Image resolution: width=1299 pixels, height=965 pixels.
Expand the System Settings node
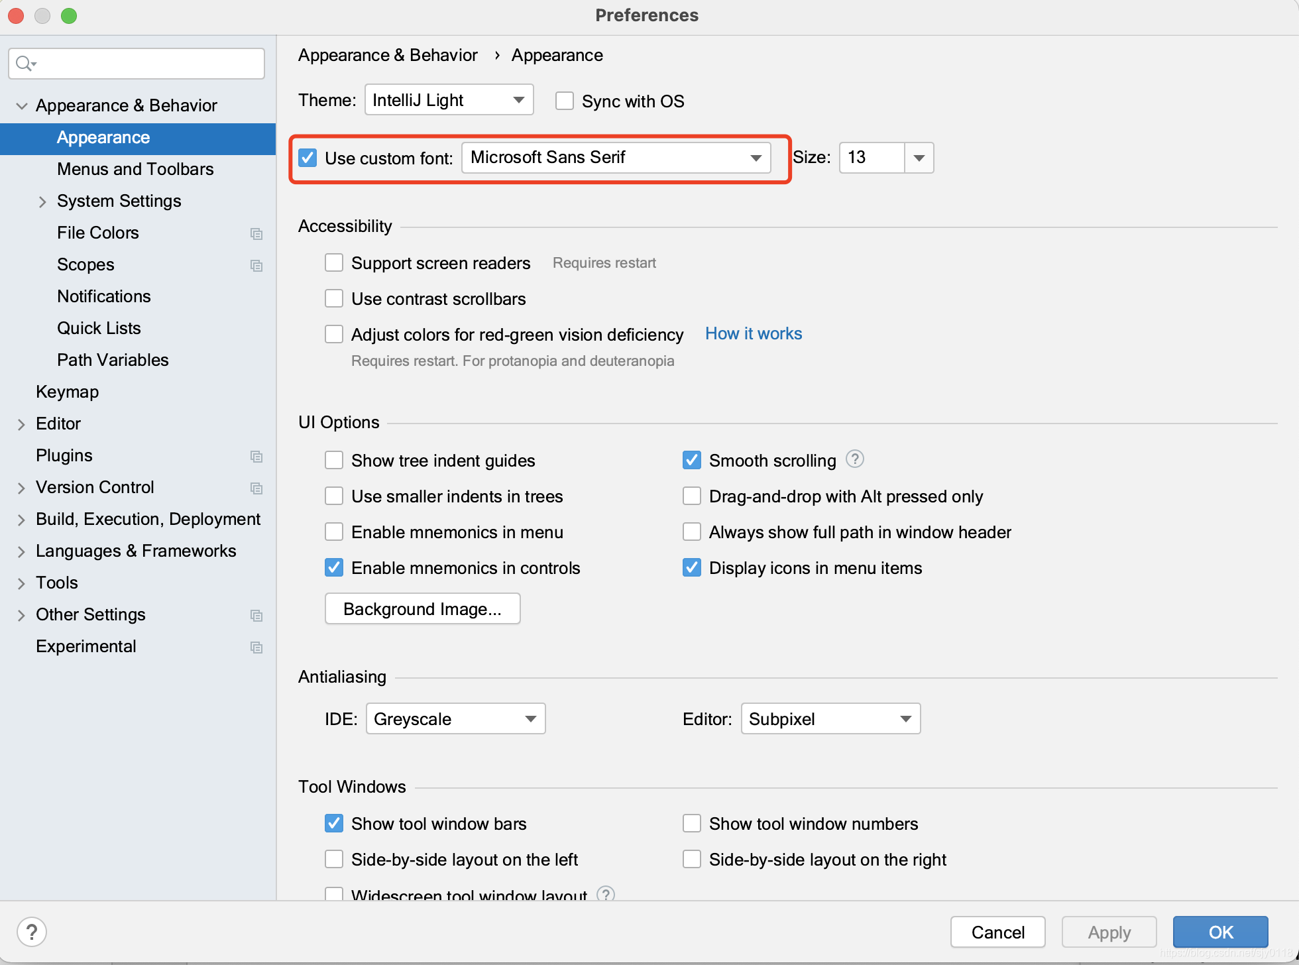(42, 201)
